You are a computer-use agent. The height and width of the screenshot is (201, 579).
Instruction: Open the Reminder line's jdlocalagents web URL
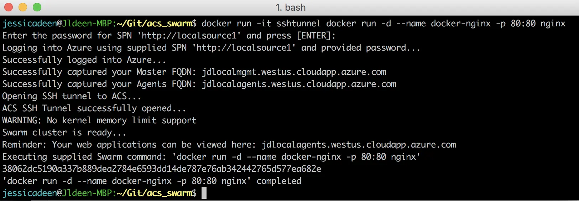pos(359,145)
